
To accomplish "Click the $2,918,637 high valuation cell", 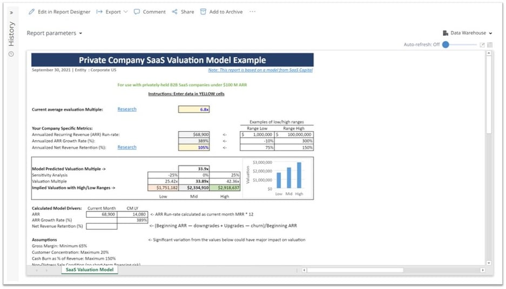I will [x=225, y=188].
